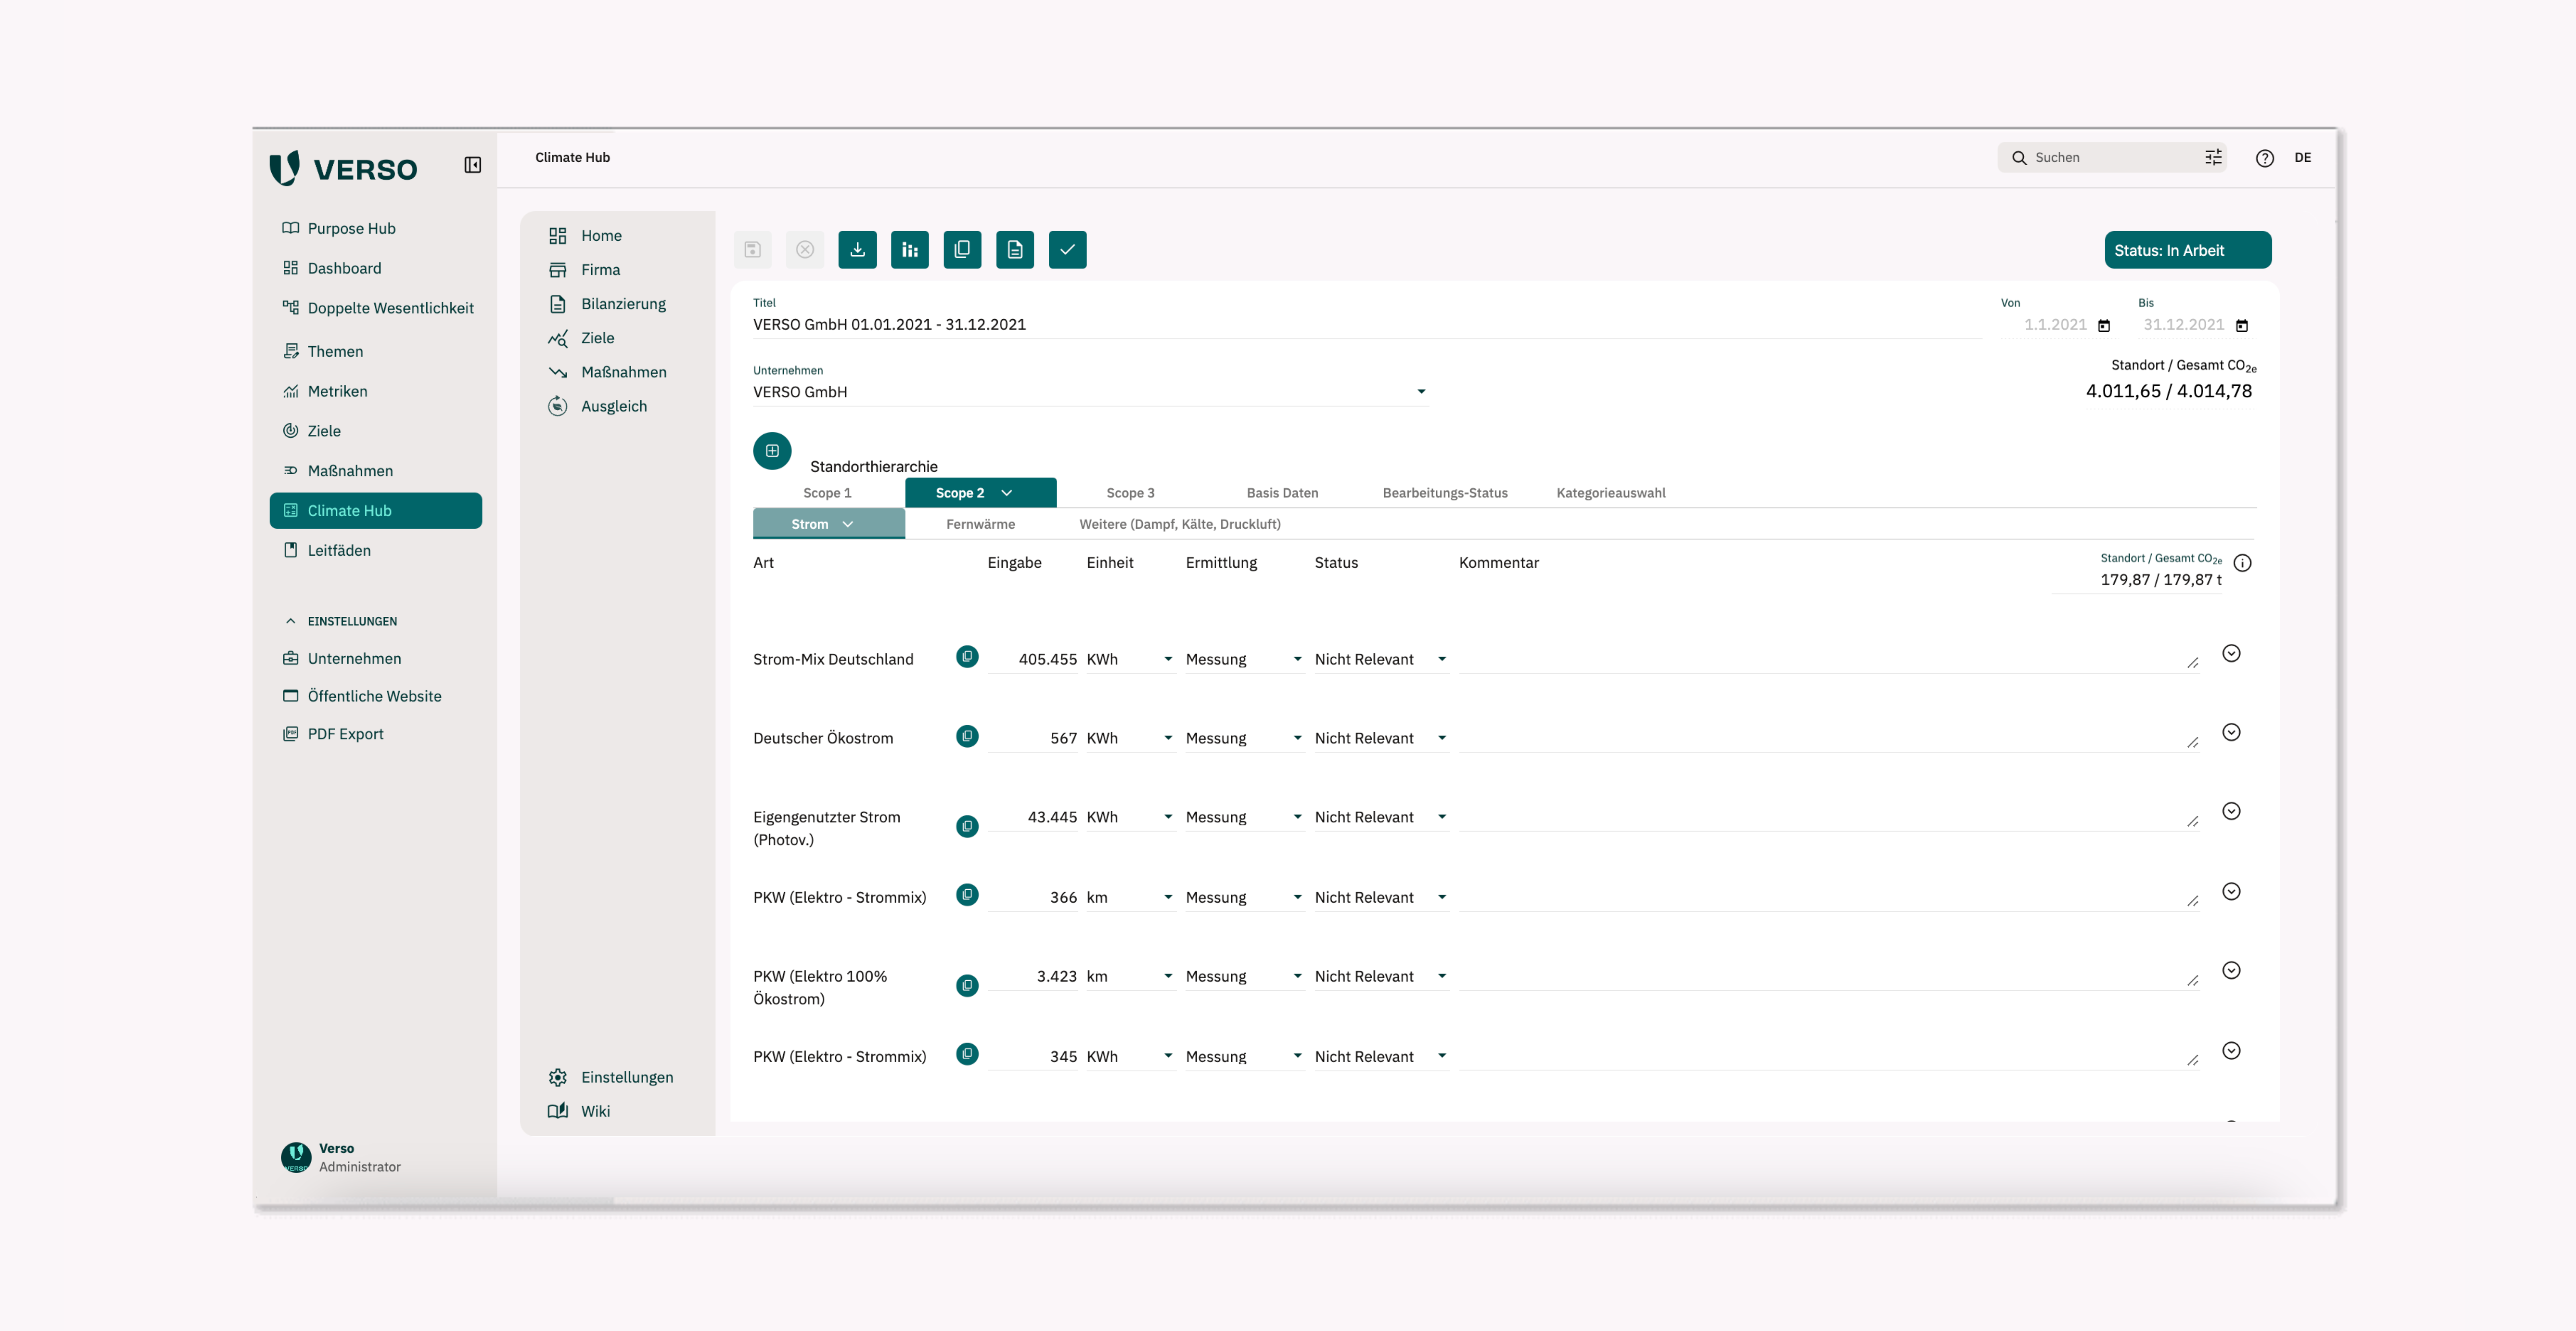Toggle the collapse sidebar control next to VERSO logo

tap(472, 164)
